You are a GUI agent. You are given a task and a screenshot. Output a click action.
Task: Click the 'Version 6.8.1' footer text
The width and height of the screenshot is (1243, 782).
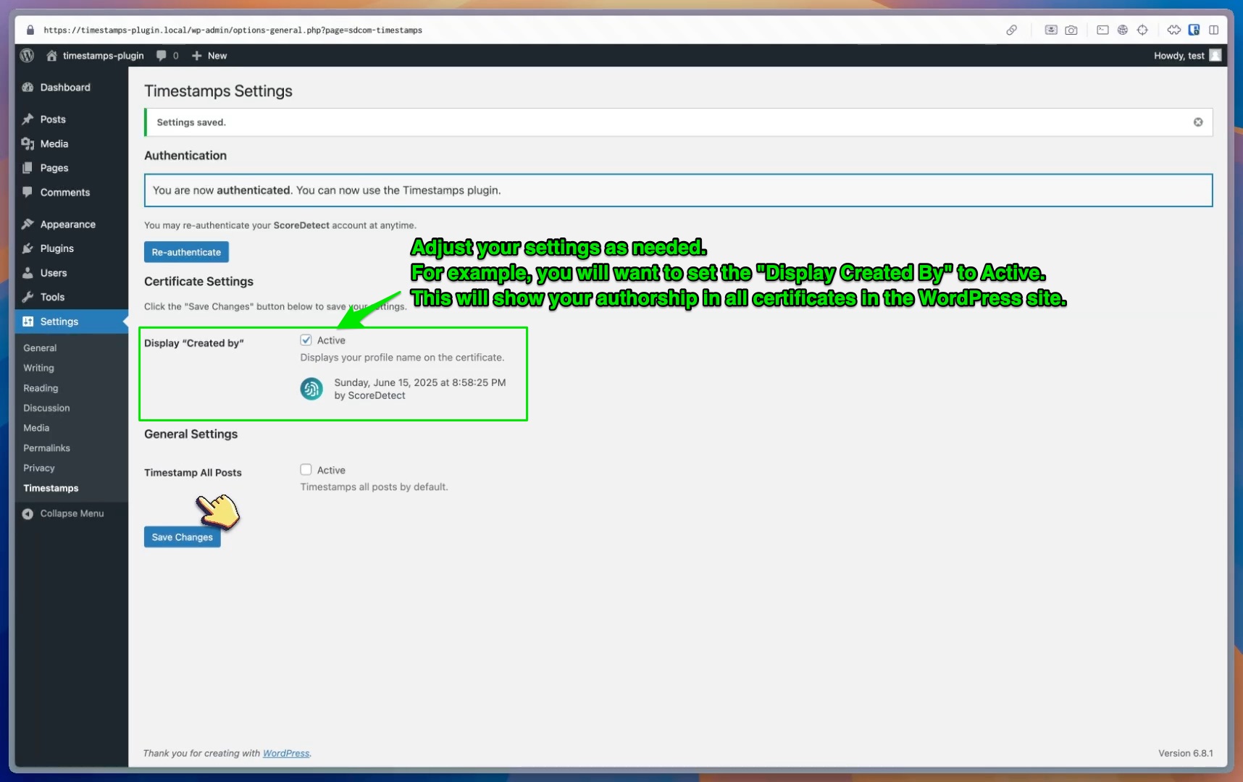1185,753
